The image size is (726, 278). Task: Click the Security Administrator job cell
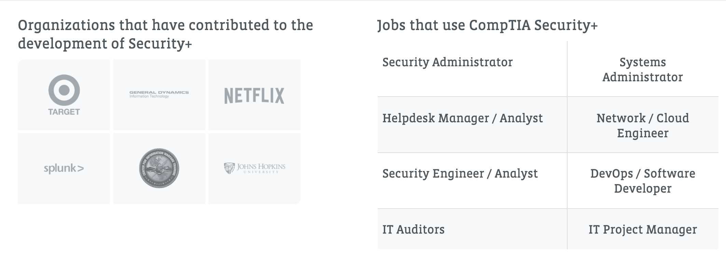point(447,62)
